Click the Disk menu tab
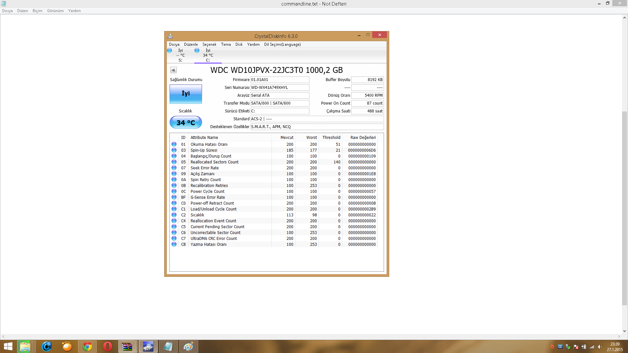The width and height of the screenshot is (628, 353). tap(238, 44)
